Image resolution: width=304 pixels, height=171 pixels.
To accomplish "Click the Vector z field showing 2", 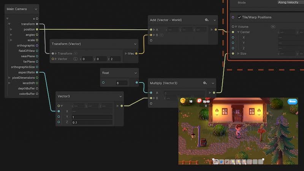I will pyautogui.click(x=115, y=59).
